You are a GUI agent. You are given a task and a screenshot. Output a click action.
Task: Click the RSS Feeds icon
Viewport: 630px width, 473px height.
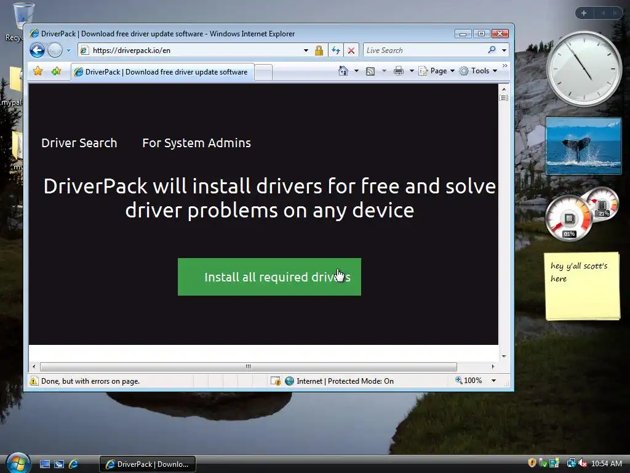(x=370, y=71)
